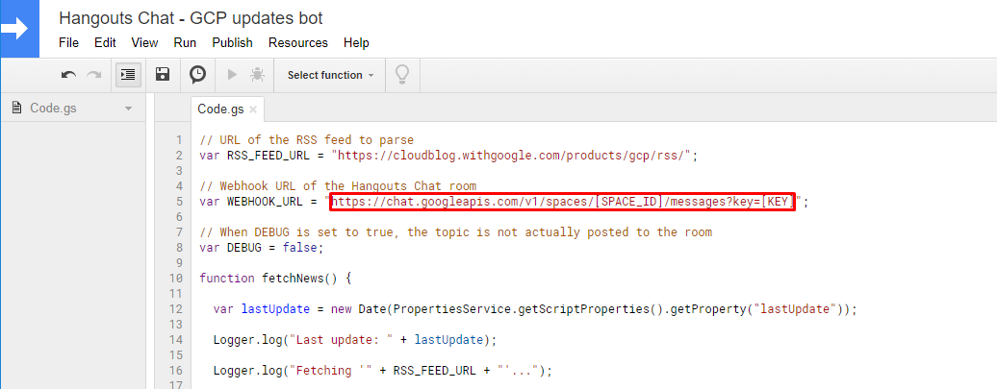Open the View menu
The height and width of the screenshot is (389, 997).
coord(144,42)
